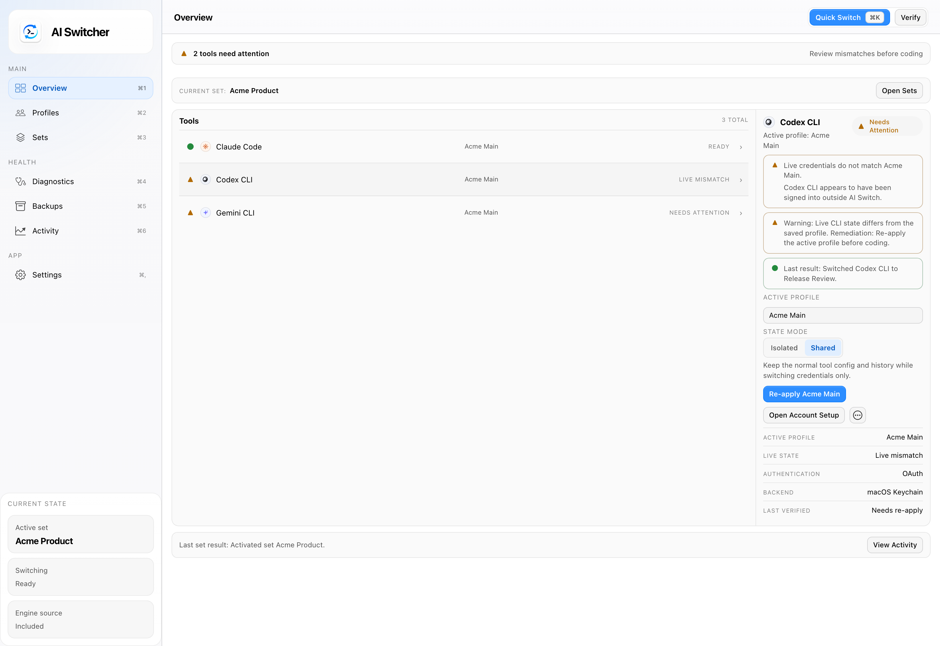Click the READY status on Claude Code row
Image resolution: width=940 pixels, height=646 pixels.
tap(719, 147)
